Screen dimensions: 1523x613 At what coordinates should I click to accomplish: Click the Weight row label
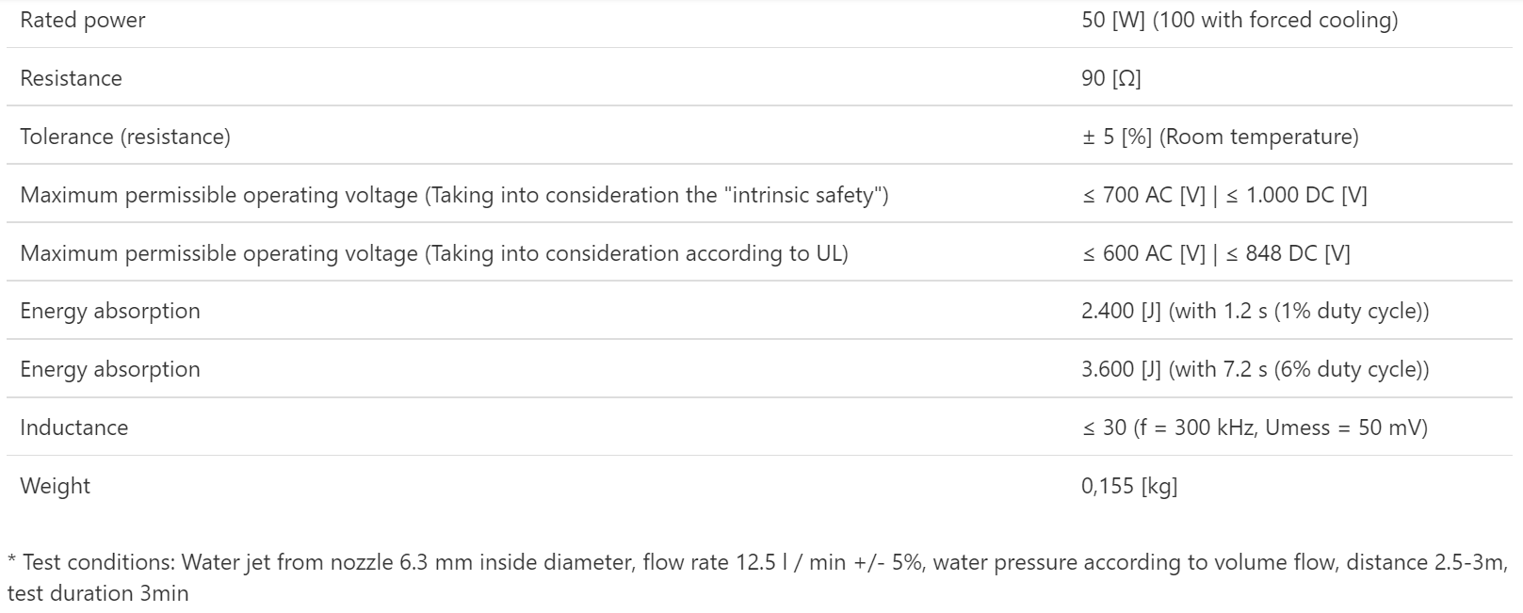click(56, 486)
